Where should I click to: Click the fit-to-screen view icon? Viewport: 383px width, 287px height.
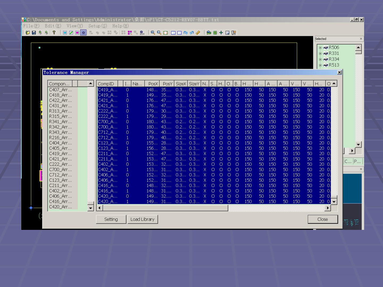point(165,33)
